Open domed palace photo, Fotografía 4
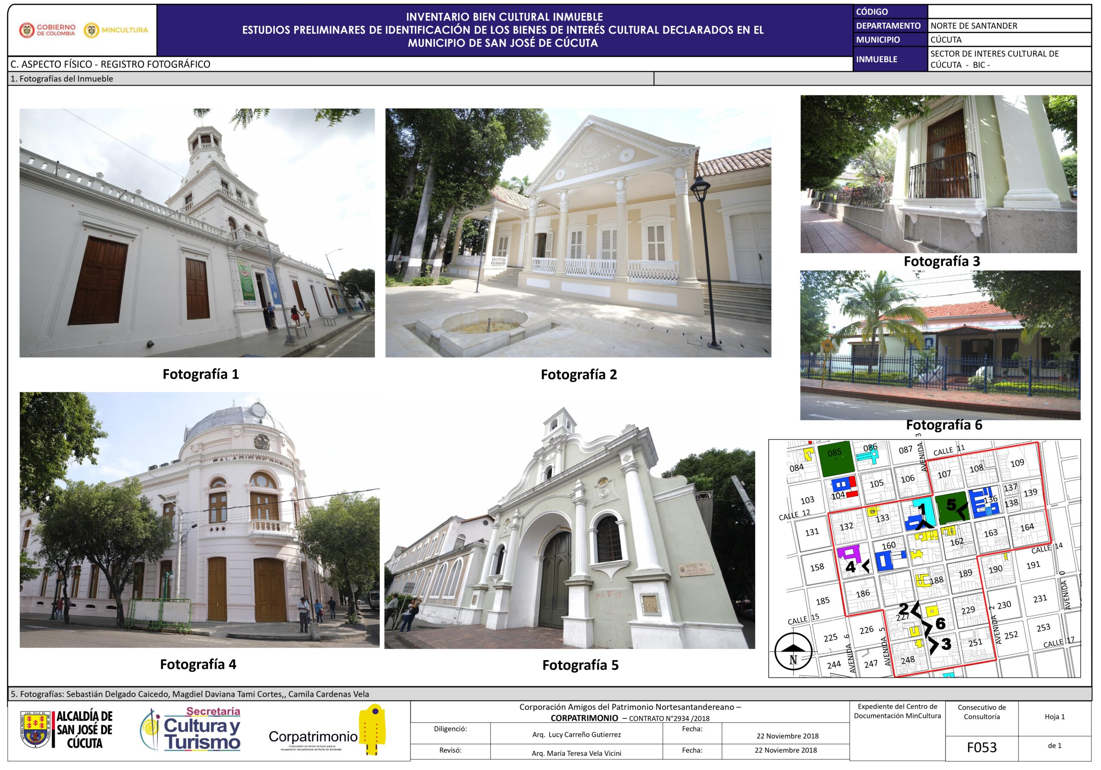 199,519
